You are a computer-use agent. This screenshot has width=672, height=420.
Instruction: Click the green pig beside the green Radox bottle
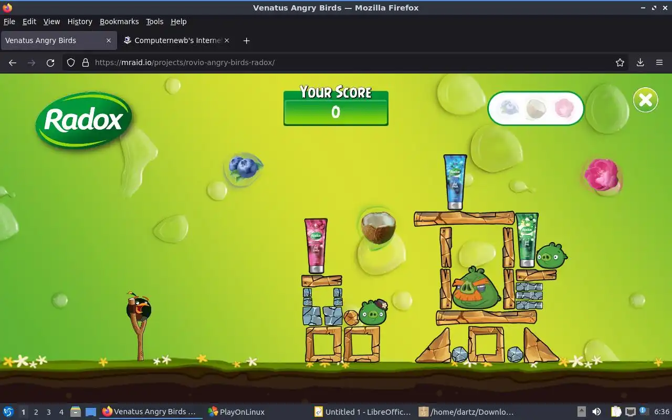(x=551, y=256)
